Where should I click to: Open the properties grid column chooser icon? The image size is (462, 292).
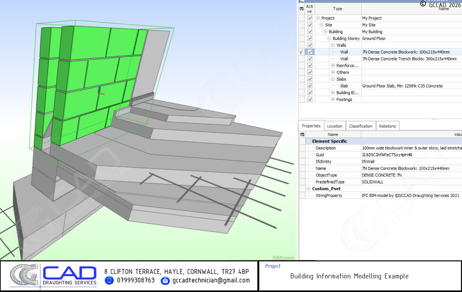(x=302, y=134)
